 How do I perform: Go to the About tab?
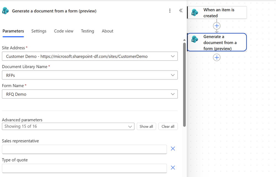[x=107, y=31]
